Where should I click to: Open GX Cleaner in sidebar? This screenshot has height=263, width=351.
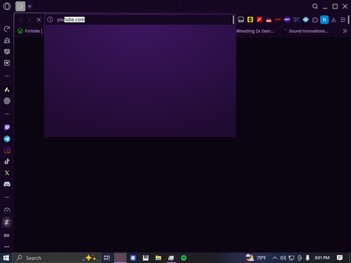pos(7,41)
